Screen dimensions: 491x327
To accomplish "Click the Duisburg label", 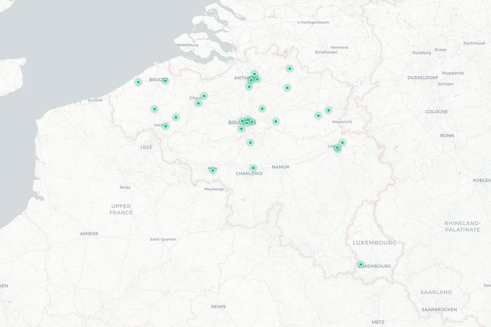I will click(421, 52).
